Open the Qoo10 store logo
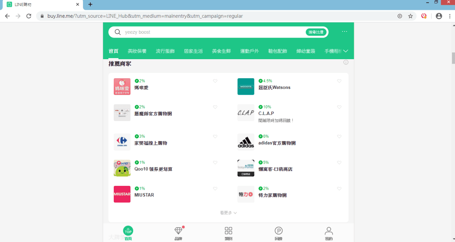Screen dimensions: 455x242 (x=122, y=168)
